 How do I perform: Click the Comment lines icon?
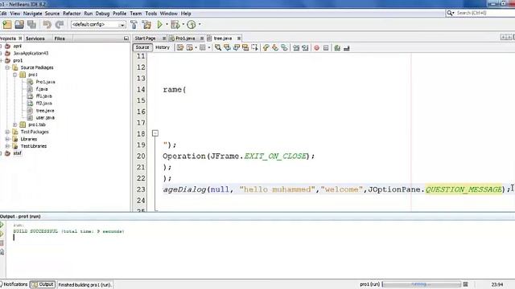click(x=337, y=48)
